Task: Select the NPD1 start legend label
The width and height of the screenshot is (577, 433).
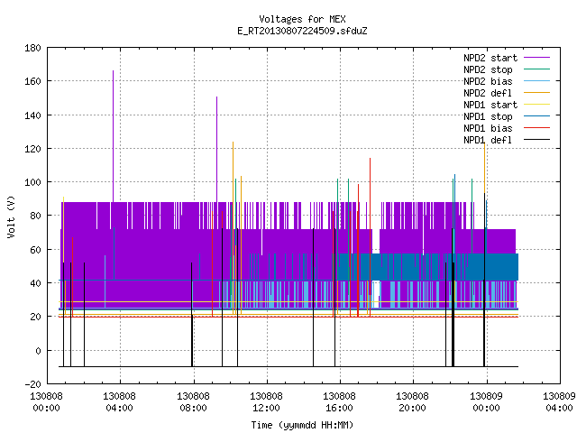Action: click(490, 105)
